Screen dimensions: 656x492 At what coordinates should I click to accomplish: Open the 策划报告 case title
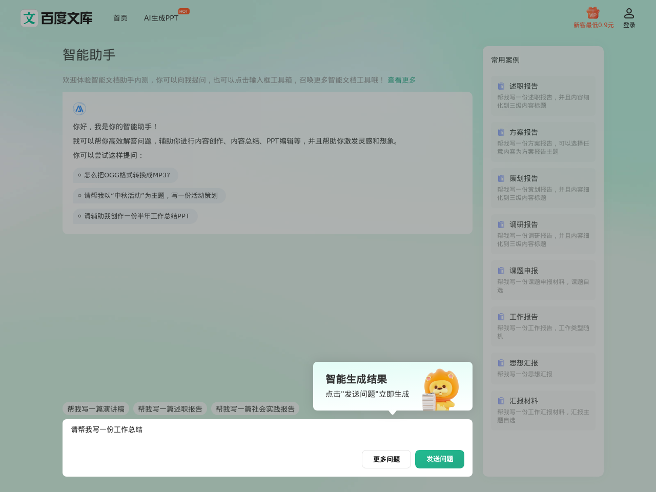[x=524, y=178]
